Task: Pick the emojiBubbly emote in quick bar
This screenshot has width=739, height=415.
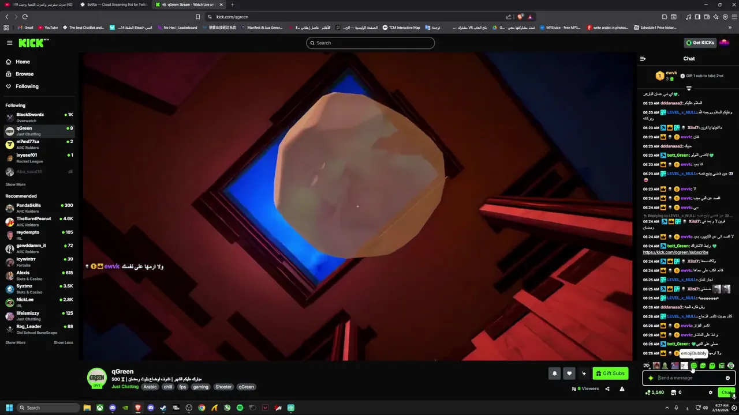Action: coord(693,365)
